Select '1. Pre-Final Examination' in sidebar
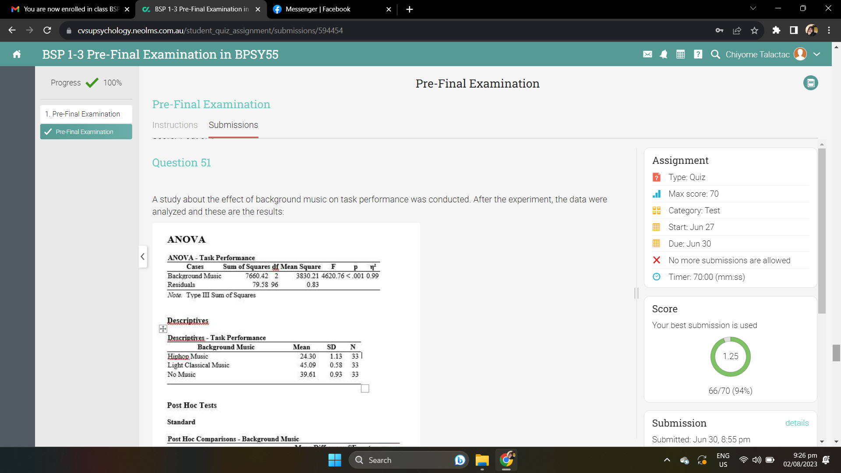The image size is (841, 473). coord(86,114)
